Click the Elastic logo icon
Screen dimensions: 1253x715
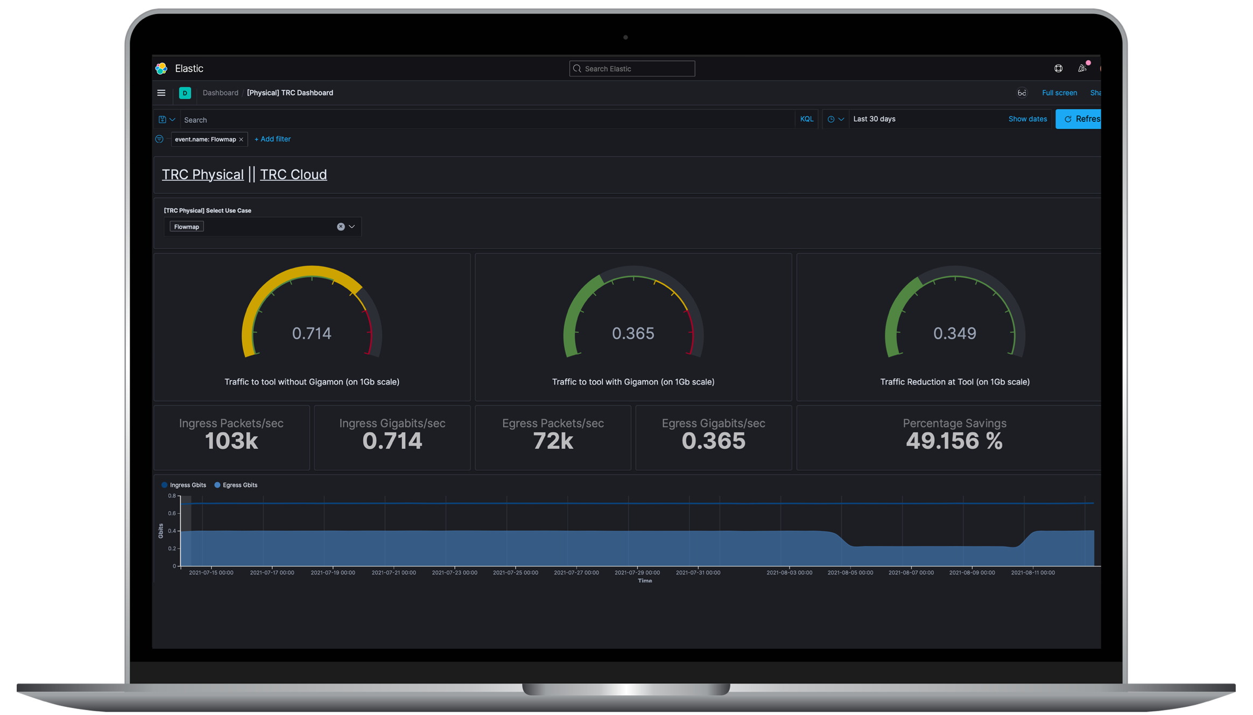coord(161,68)
